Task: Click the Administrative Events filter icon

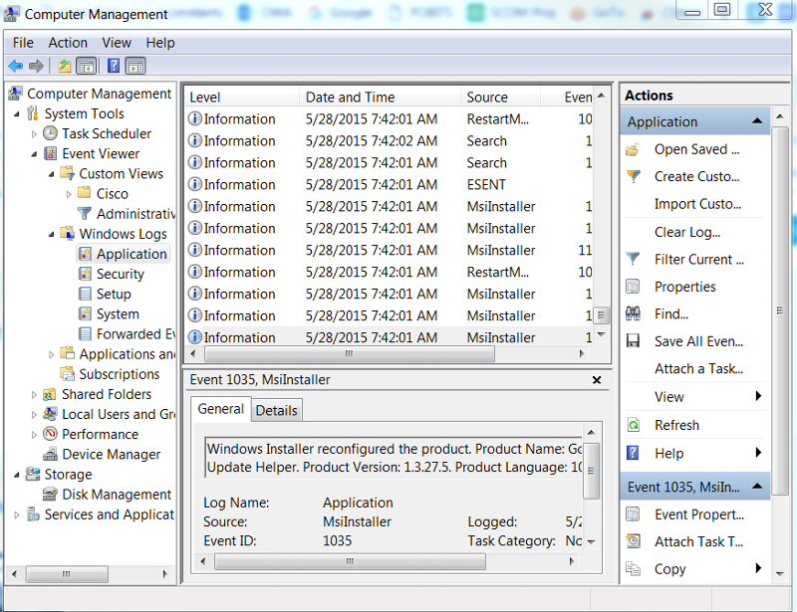Action: coord(84,214)
